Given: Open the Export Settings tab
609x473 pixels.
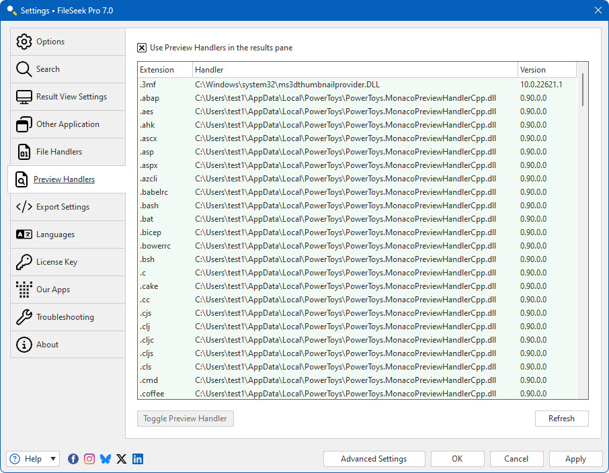Looking at the screenshot, I should (68, 207).
